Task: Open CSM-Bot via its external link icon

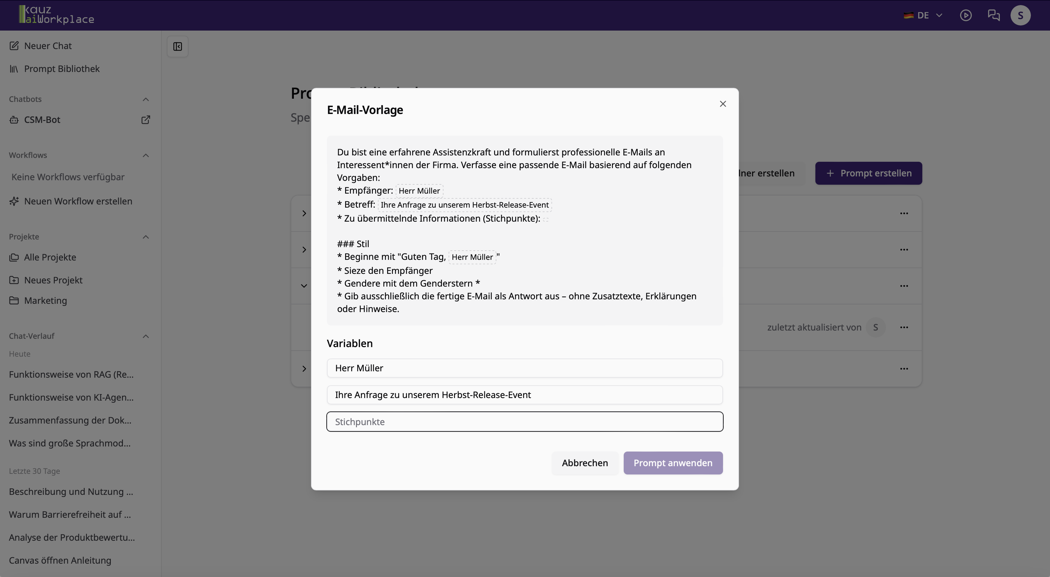Action: (x=145, y=119)
